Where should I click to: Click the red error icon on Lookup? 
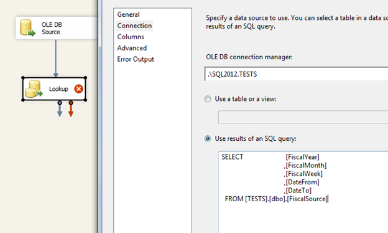[79, 88]
